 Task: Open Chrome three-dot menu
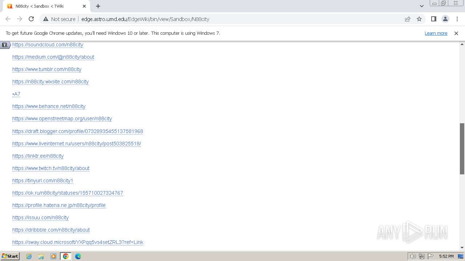457,19
